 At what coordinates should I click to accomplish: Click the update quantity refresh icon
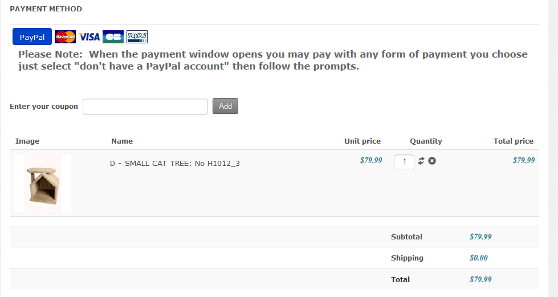click(x=421, y=161)
